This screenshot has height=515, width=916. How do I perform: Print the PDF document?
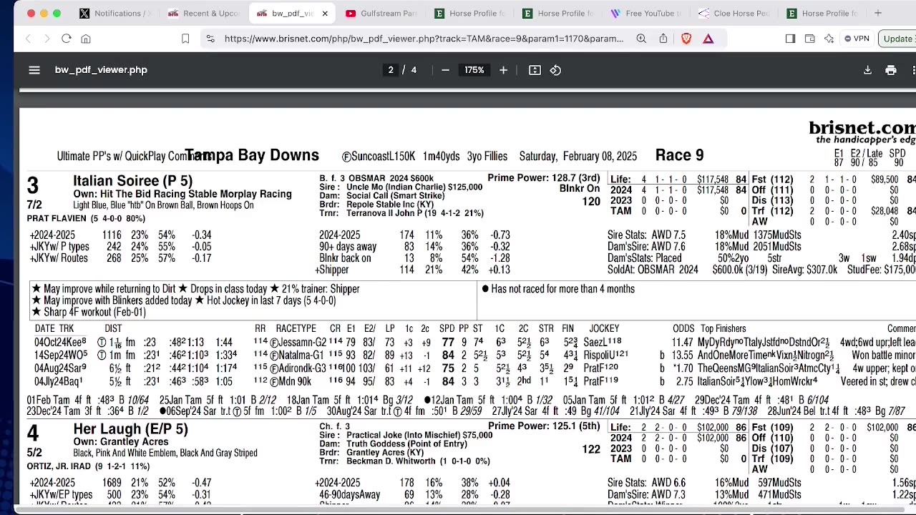coord(890,70)
